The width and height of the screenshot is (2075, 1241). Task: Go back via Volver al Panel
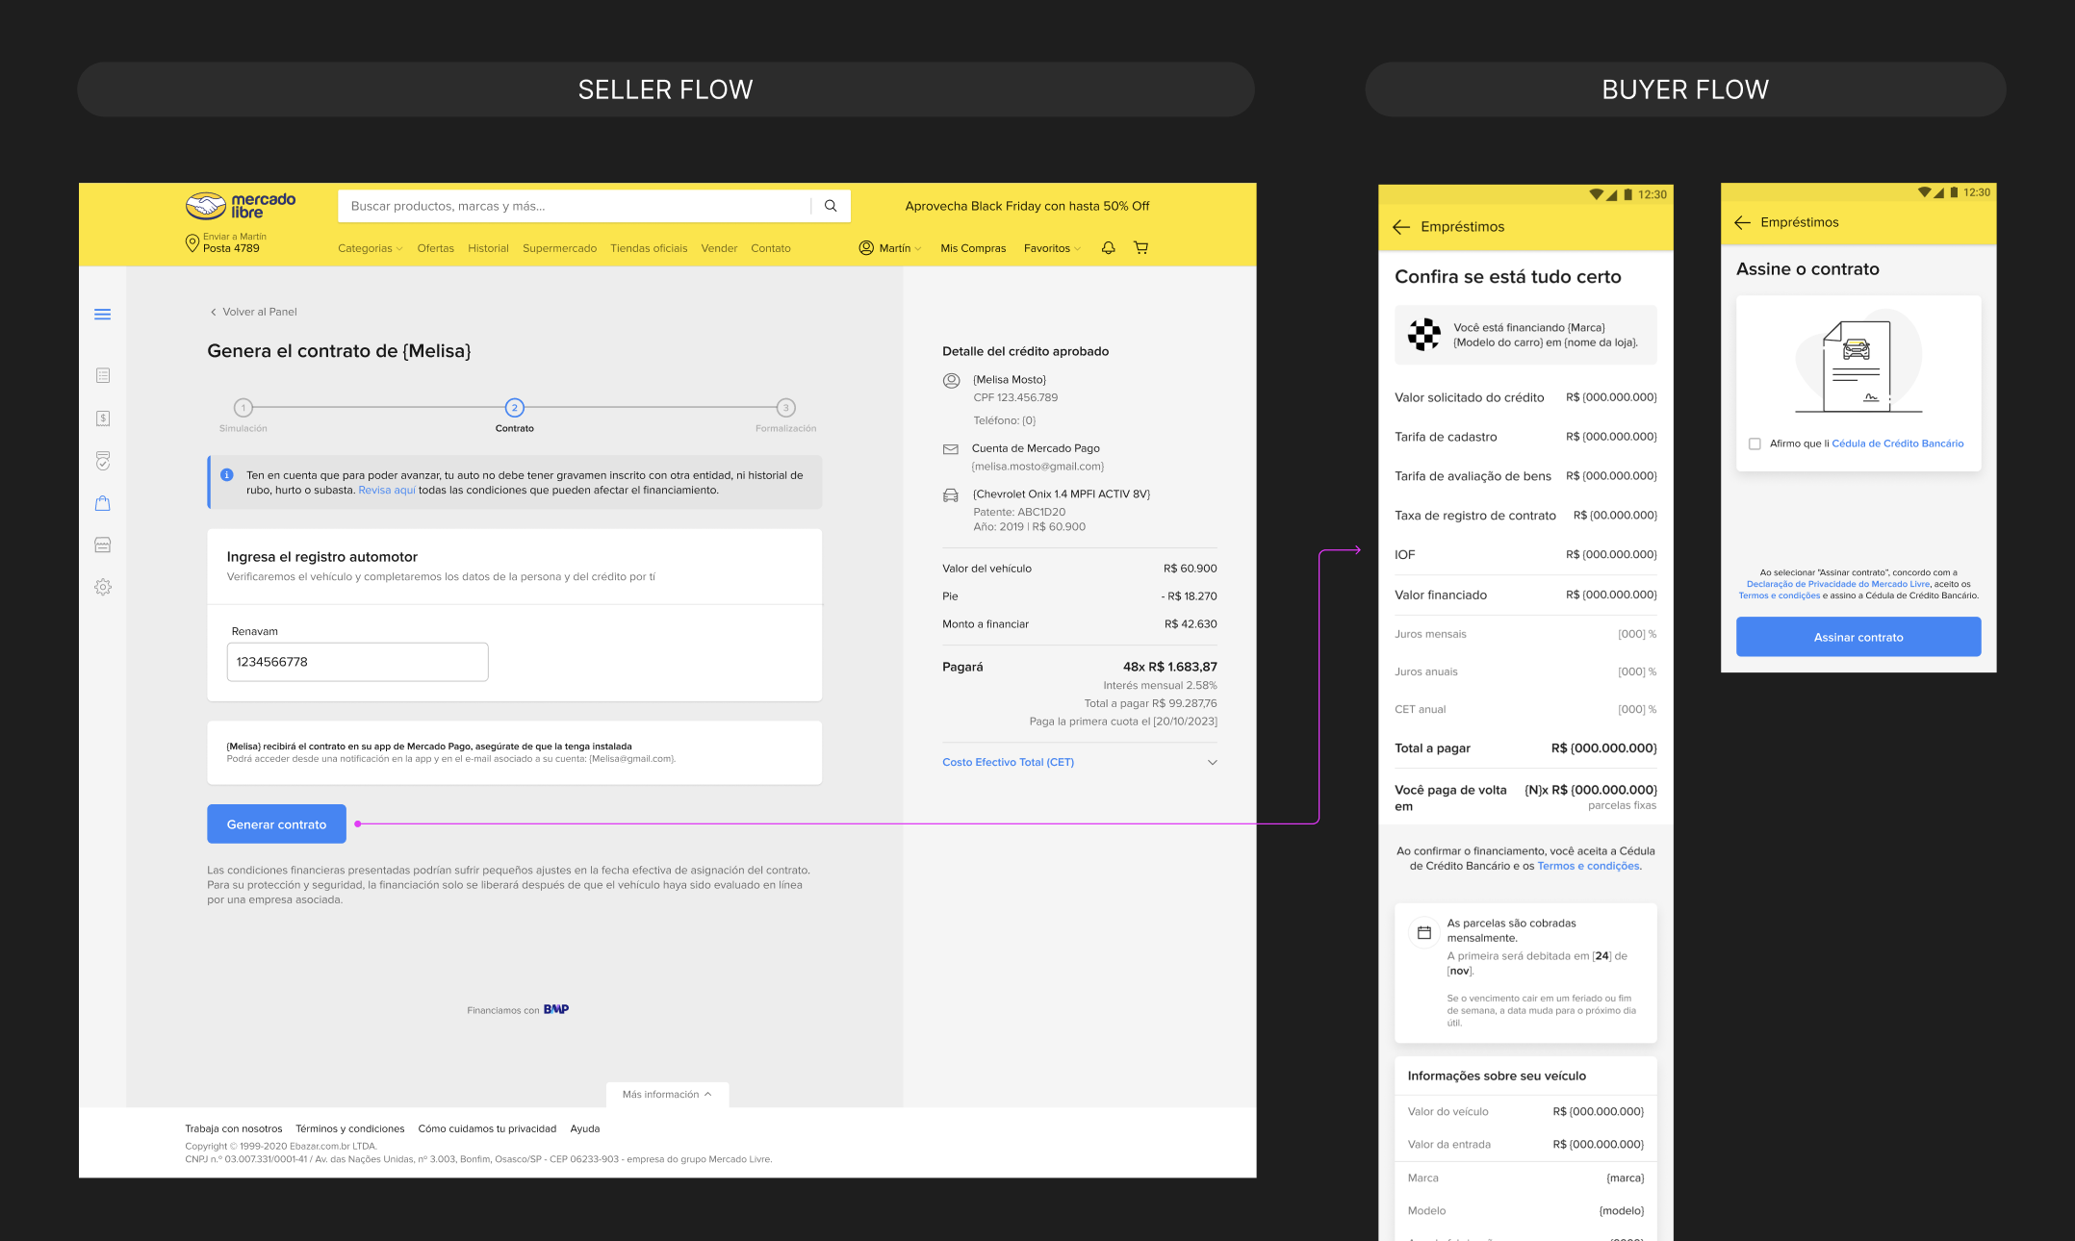click(253, 312)
